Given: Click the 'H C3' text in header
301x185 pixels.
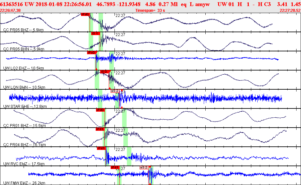Looking at the screenshot, I should [264, 4].
